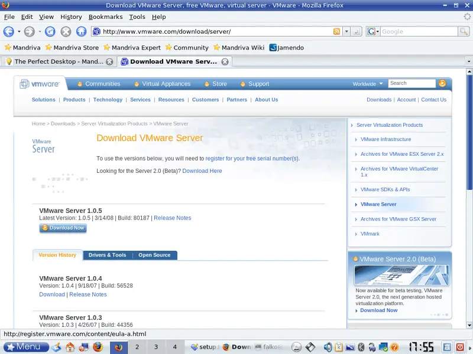The width and height of the screenshot is (473, 354).
Task: Focus the Google search field
Action: [x=419, y=31]
